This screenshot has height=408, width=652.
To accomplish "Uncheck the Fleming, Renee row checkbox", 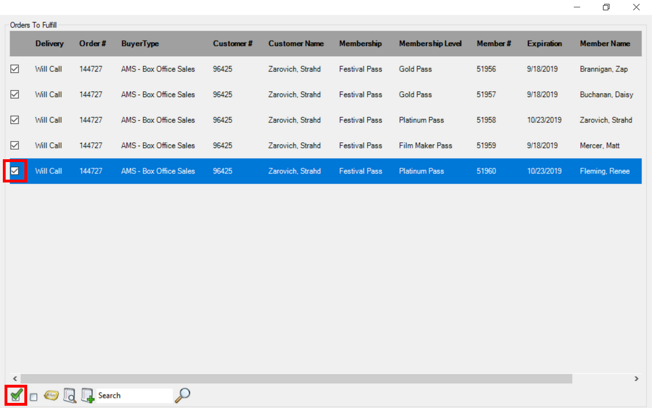I will (x=15, y=171).
